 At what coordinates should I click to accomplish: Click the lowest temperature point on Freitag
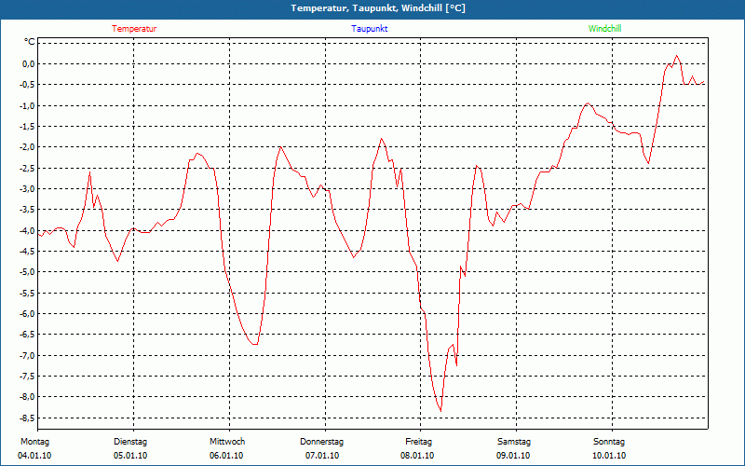[440, 411]
